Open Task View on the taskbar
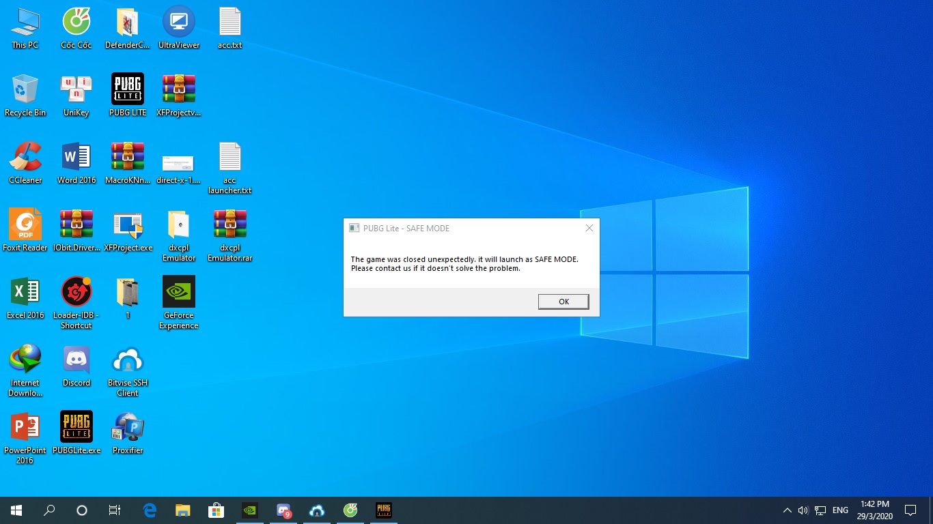933x524 pixels. click(115, 510)
